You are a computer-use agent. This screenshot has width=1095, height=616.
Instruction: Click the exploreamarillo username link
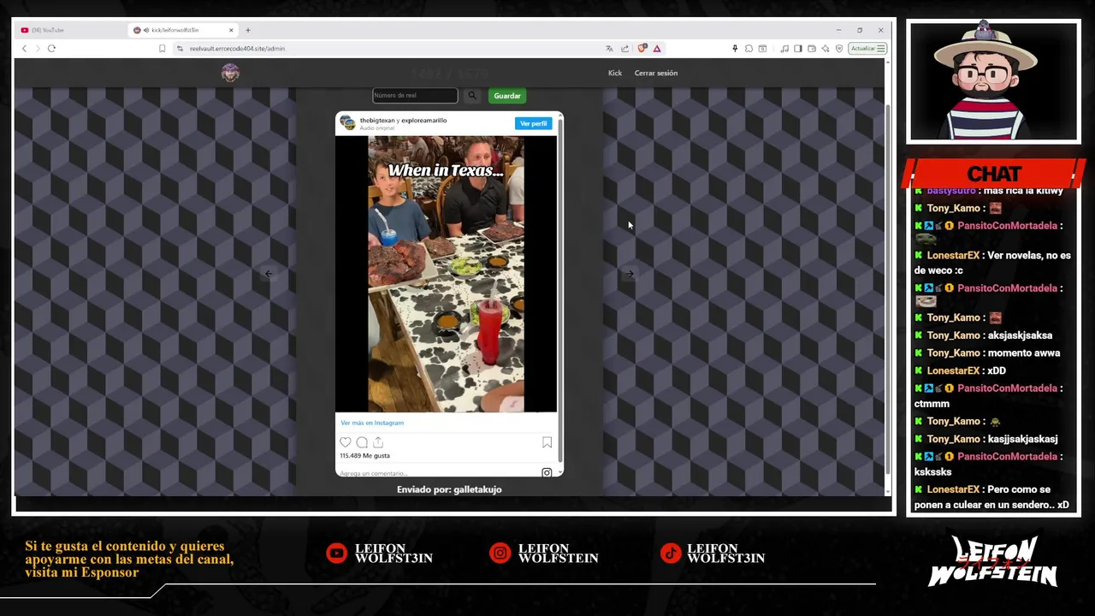[x=424, y=121]
